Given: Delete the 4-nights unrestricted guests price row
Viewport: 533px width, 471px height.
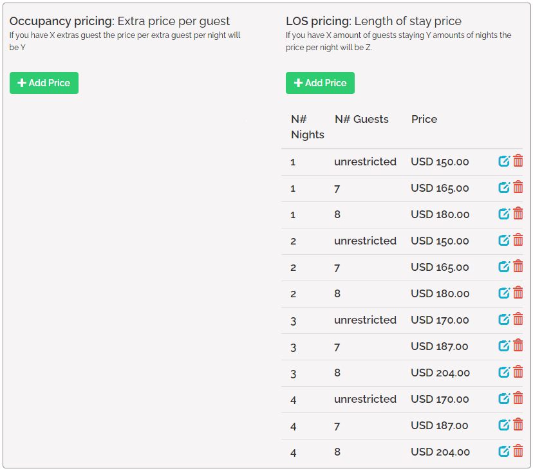Looking at the screenshot, I should pos(518,398).
